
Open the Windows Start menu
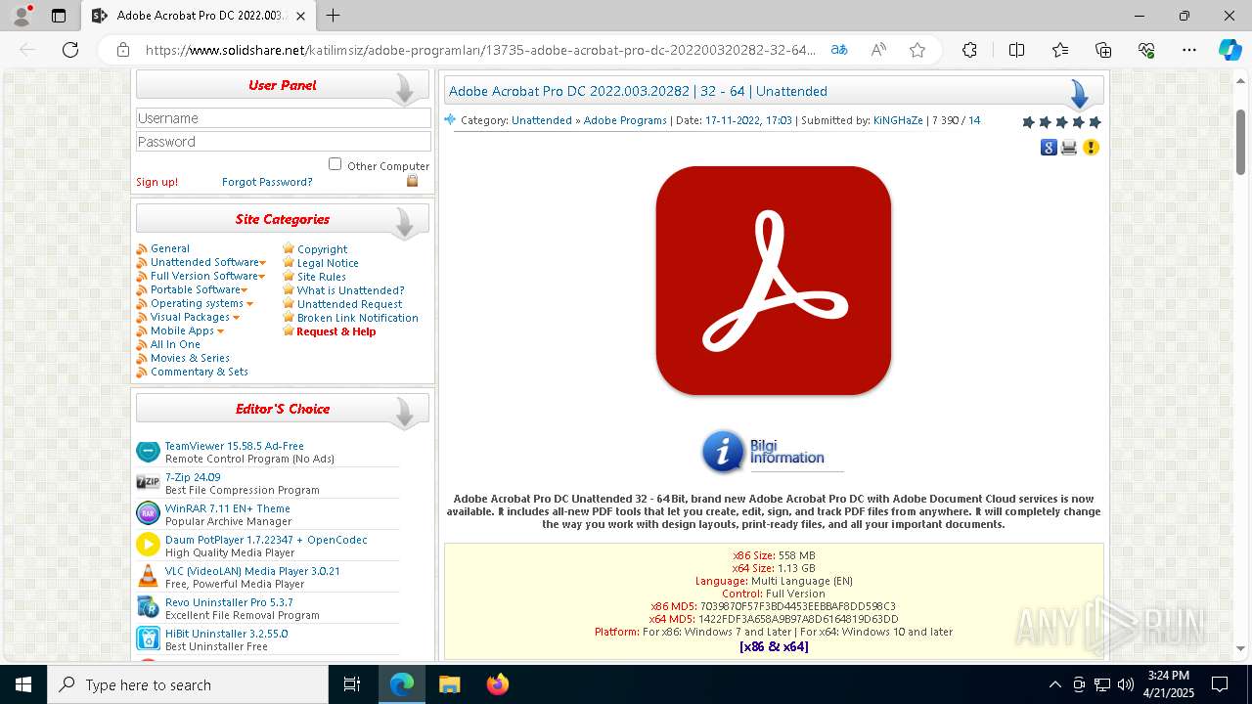(23, 684)
